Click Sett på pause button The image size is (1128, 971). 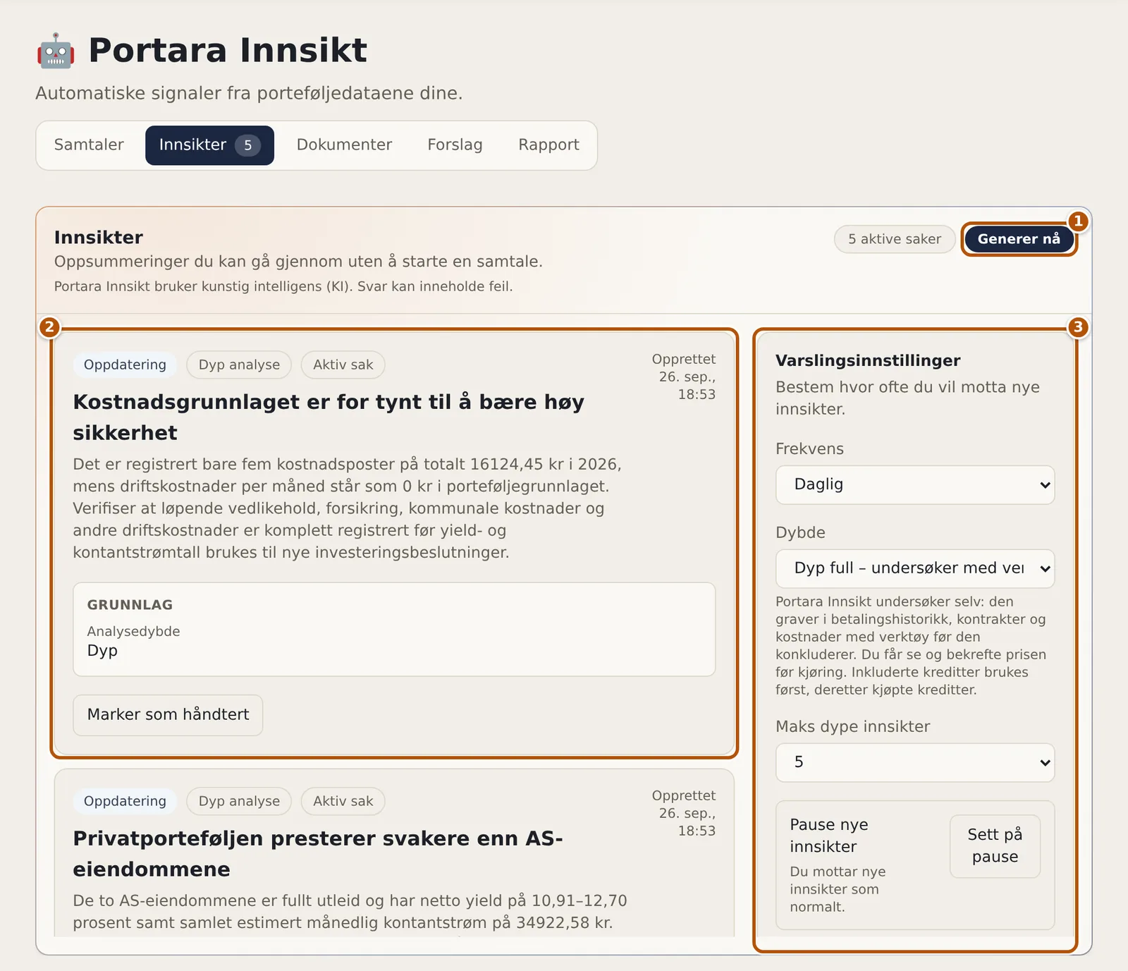coord(995,846)
